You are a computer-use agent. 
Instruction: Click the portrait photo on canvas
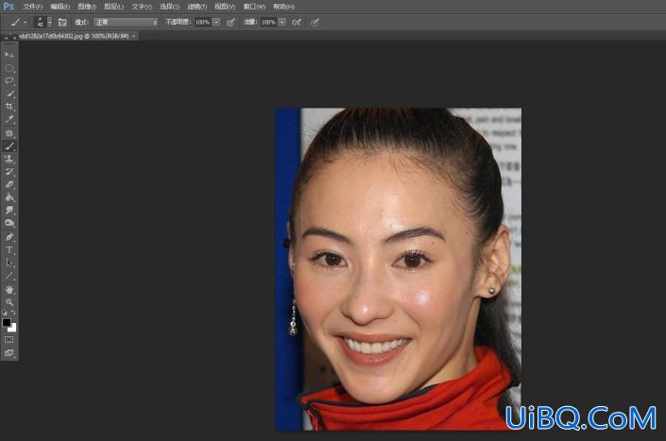399,269
